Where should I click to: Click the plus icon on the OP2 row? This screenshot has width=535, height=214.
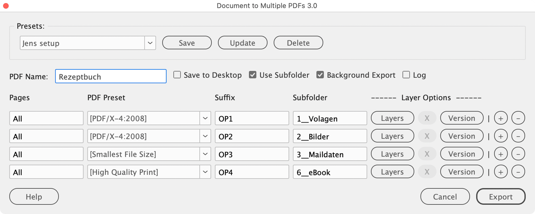point(500,136)
